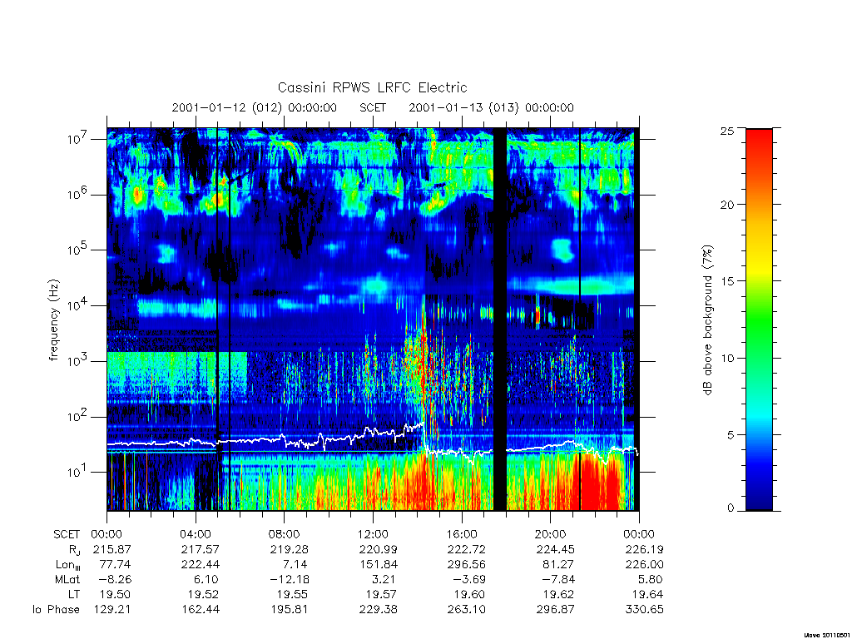
Task: Click the Io Phase value "263.10"
Action: click(x=466, y=610)
